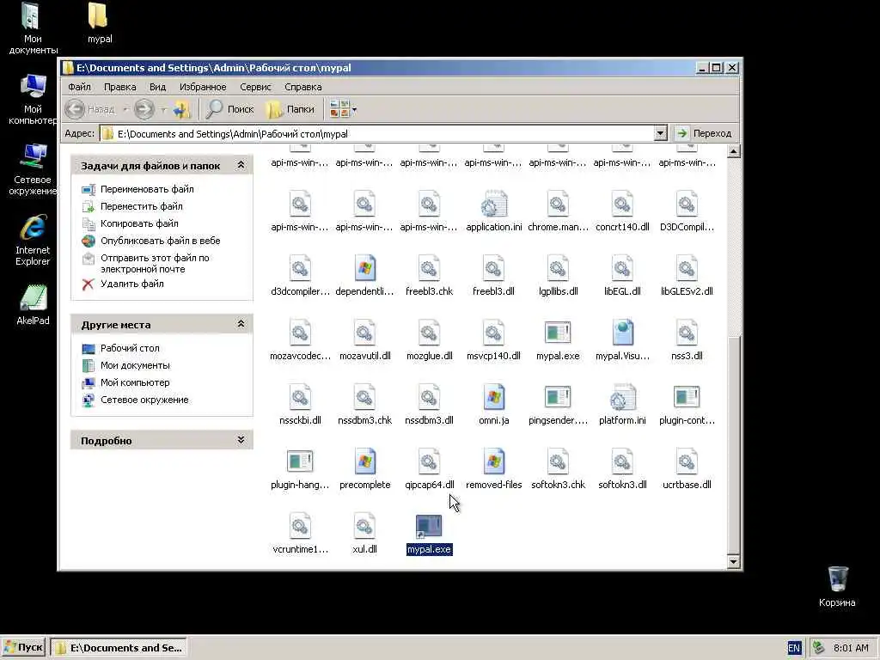Viewport: 880px width, 660px height.
Task: Select the qipcap64.dll file
Action: [x=429, y=470]
